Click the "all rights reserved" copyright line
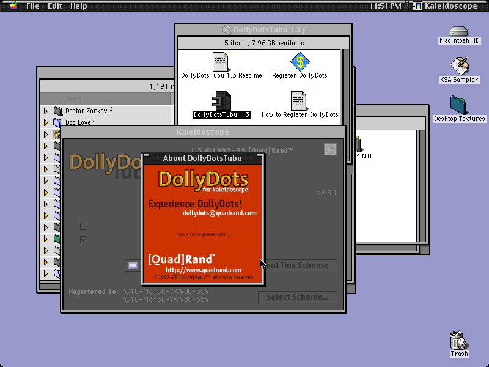Screen dimensions: 489x367 tap(233, 277)
